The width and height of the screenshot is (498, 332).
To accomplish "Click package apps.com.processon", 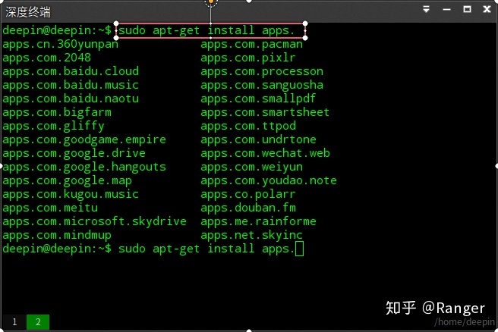I will (262, 71).
